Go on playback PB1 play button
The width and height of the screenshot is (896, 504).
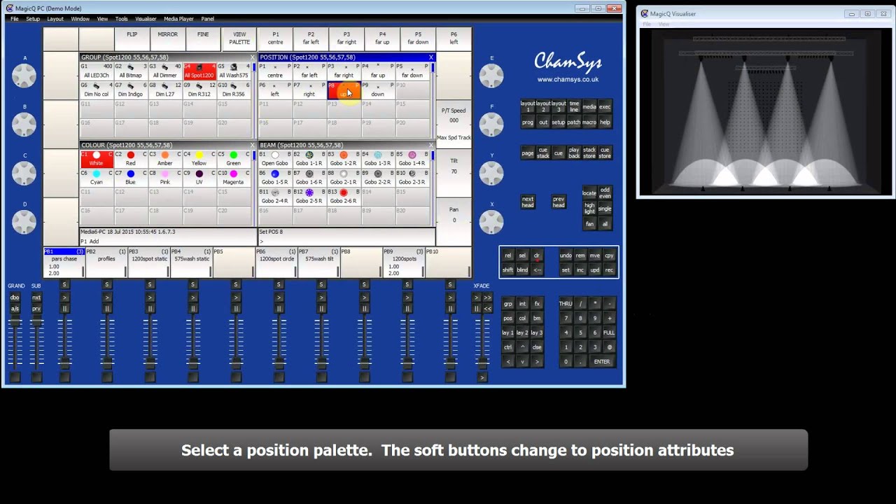64,297
